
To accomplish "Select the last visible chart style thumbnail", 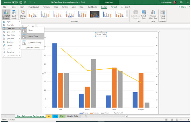I will point(119,14).
